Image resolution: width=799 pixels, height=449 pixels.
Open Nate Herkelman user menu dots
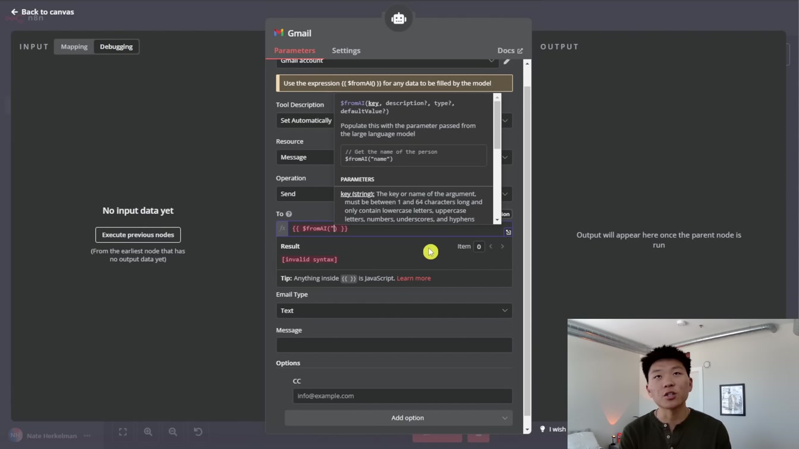click(87, 435)
